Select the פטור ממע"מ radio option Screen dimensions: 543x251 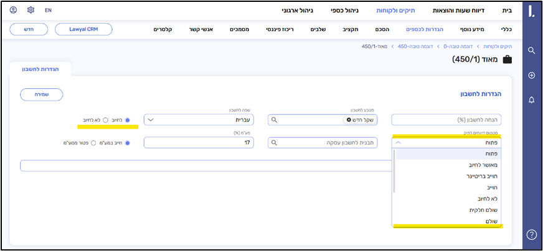coord(94,143)
